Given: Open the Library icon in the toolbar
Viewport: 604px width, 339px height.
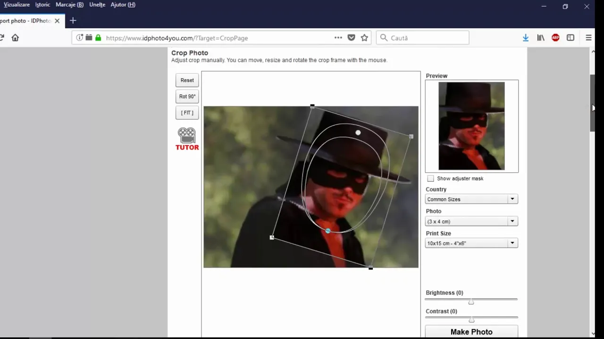Looking at the screenshot, I should [x=541, y=38].
